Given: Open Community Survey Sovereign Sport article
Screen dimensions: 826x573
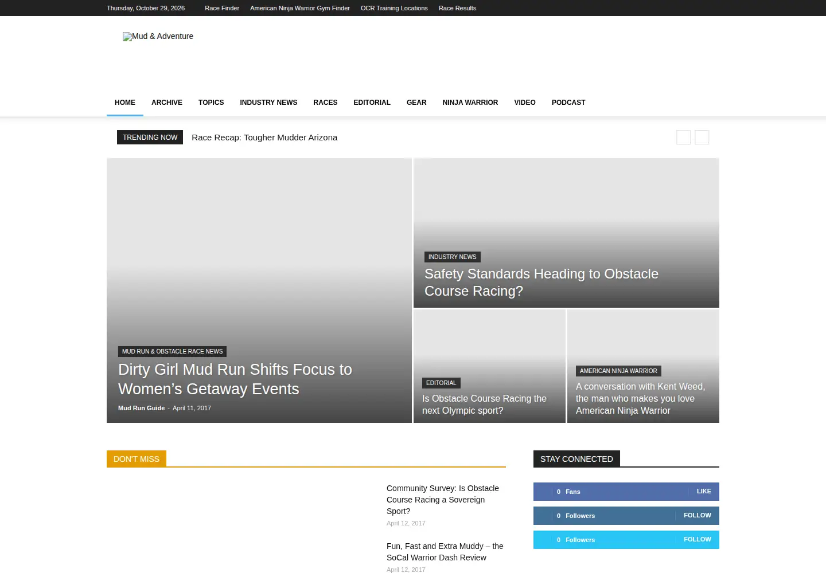Looking at the screenshot, I should 443,500.
